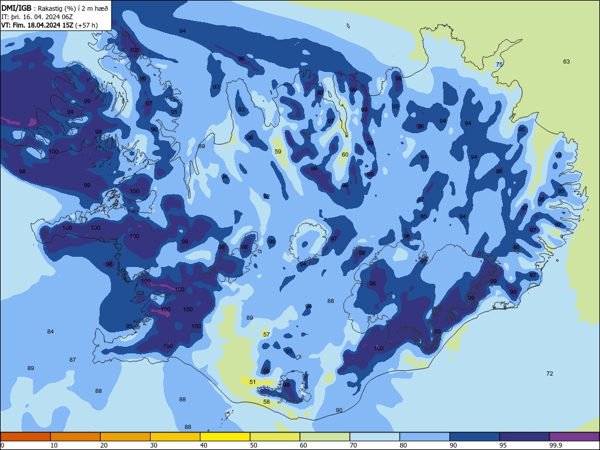Image resolution: width=600 pixels, height=450 pixels.
Task: Click the '90' value on the south coast
Action: point(339,410)
